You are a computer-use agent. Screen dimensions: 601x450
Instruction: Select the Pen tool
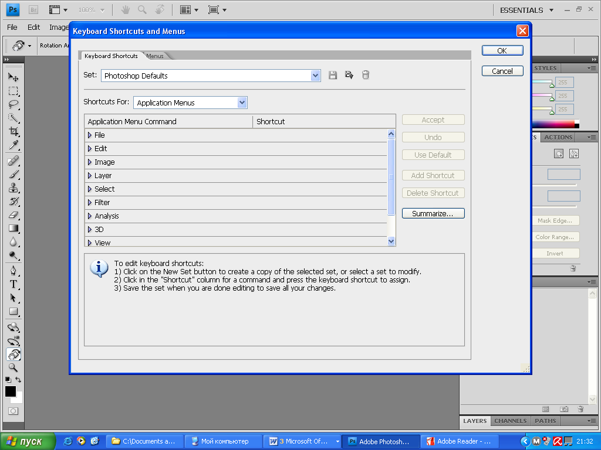(13, 271)
